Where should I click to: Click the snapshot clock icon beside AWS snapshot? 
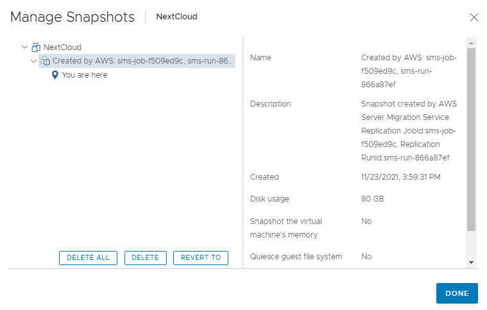[x=46, y=61]
